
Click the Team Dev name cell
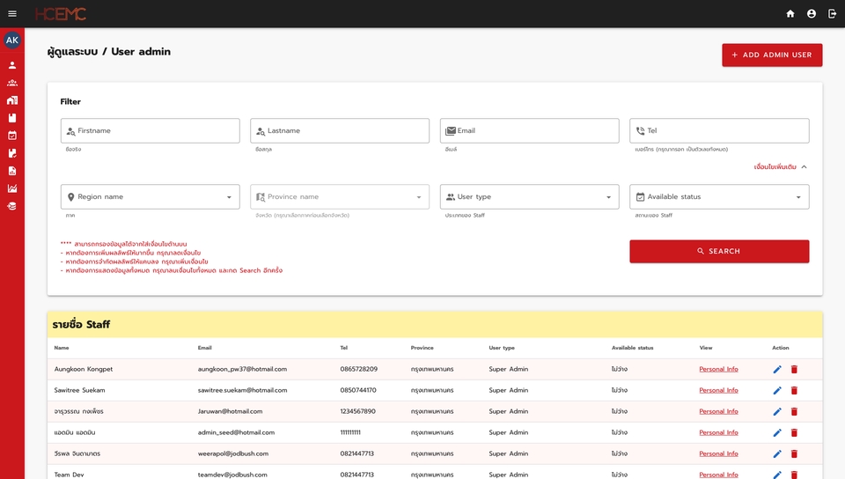[69, 475]
